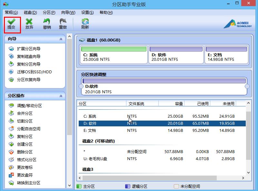Click the partition list horizontal scroll right arrow
This screenshot has width=258, height=191.
pos(243,178)
